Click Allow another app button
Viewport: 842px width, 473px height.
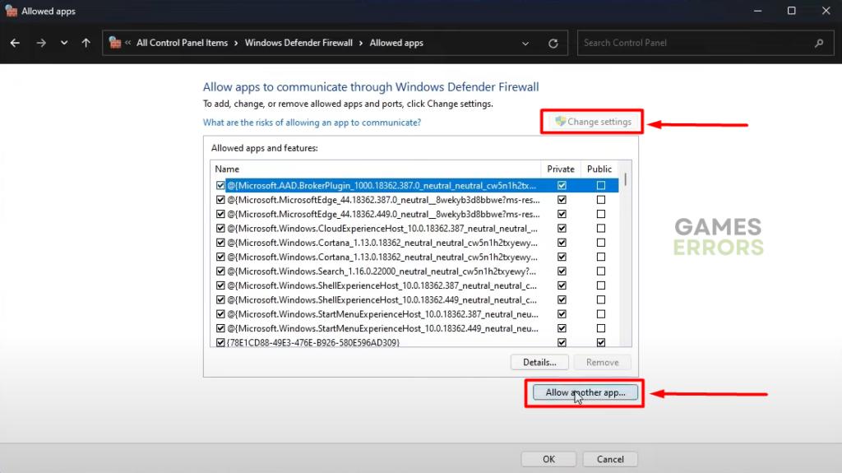pos(585,392)
